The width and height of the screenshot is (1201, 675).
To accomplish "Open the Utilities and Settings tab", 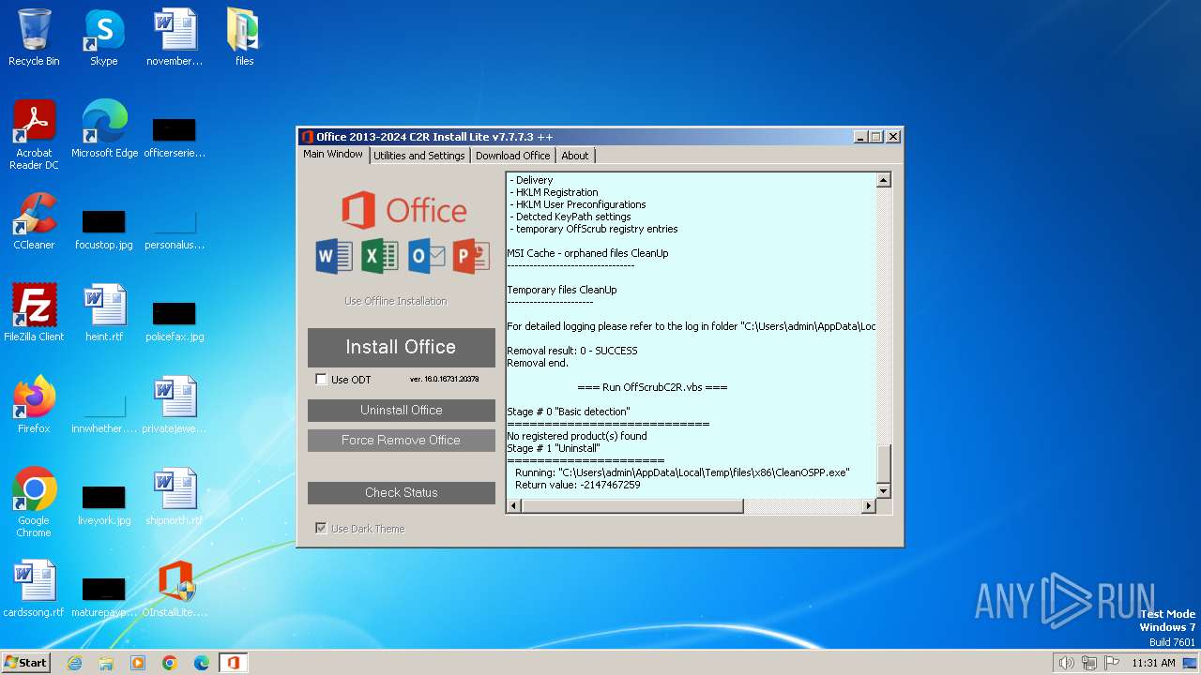I will [418, 156].
